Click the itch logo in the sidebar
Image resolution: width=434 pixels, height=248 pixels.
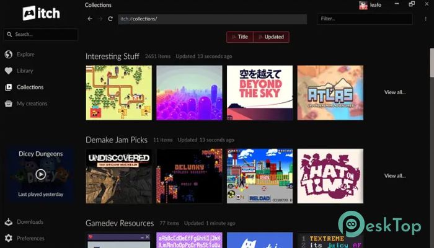pyautogui.click(x=42, y=13)
